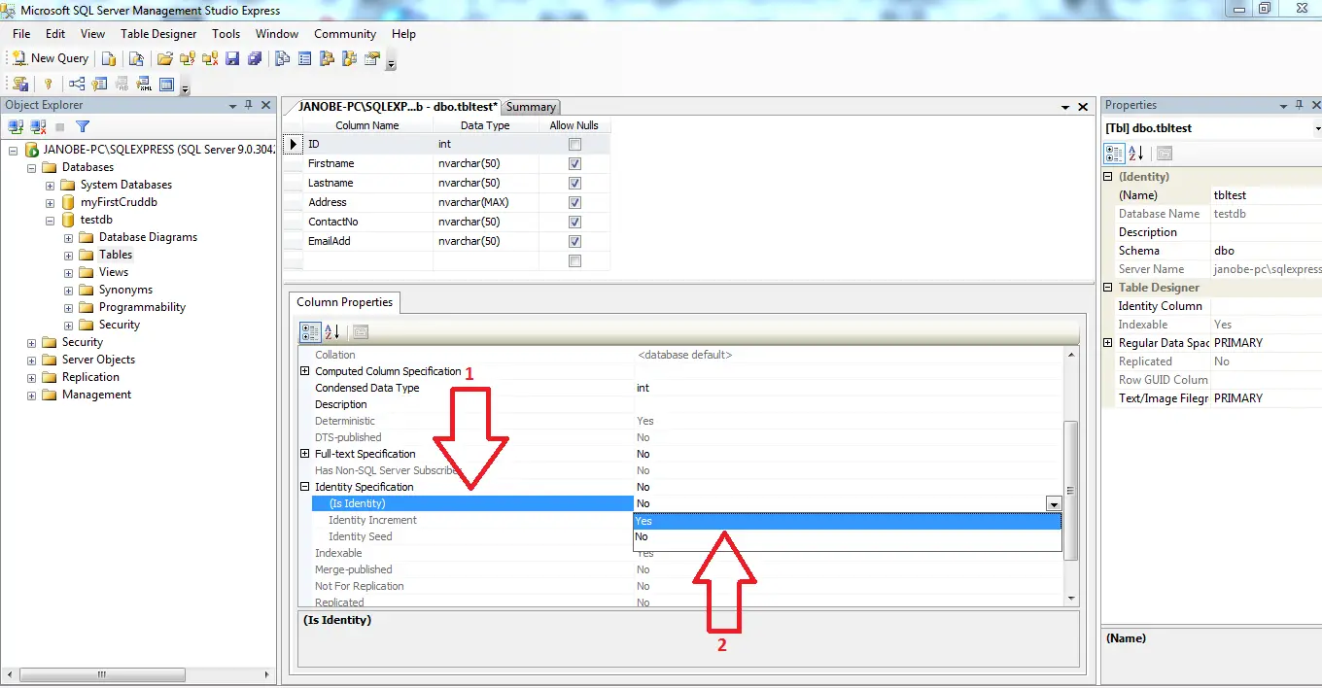This screenshot has height=688, width=1322.
Task: Select Yes in Is Identity dropdown list
Action: click(x=847, y=521)
